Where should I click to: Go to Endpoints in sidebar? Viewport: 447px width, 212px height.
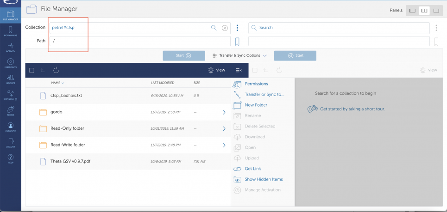pyautogui.click(x=10, y=63)
